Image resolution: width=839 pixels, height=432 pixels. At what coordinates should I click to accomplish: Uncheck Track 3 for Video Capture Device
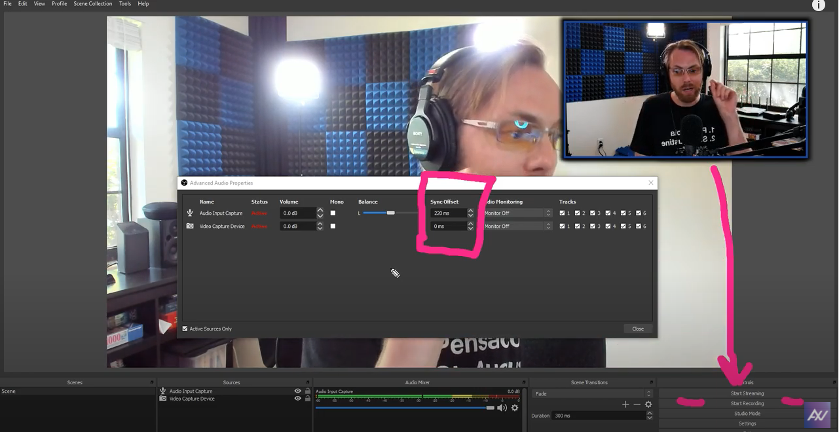point(592,226)
